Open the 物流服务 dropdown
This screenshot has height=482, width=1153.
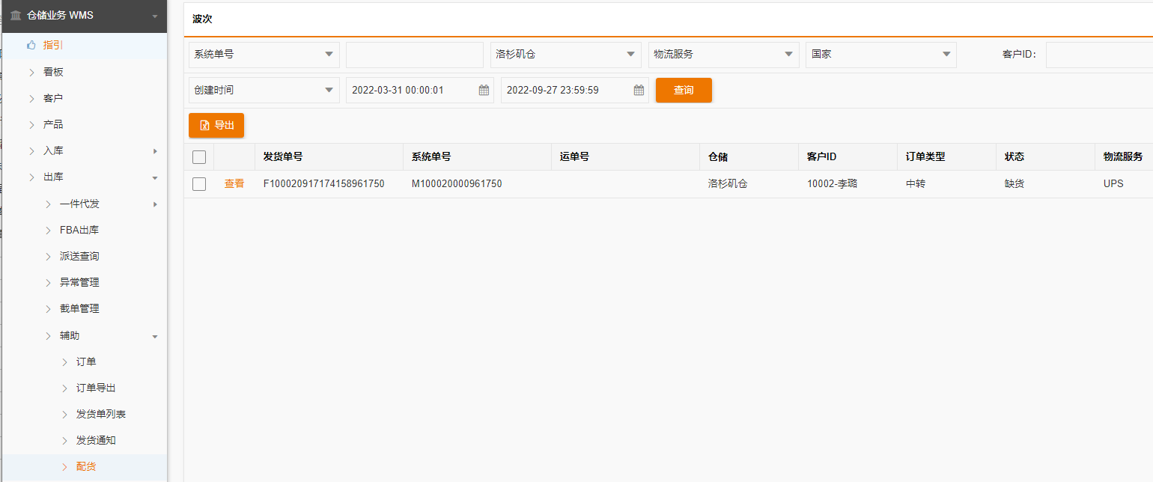click(723, 55)
